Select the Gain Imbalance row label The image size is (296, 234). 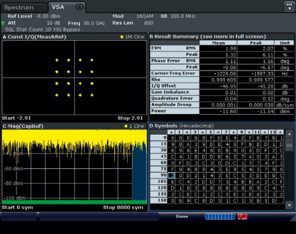pos(175,92)
